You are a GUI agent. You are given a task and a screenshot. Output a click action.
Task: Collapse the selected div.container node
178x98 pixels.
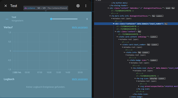114,24
